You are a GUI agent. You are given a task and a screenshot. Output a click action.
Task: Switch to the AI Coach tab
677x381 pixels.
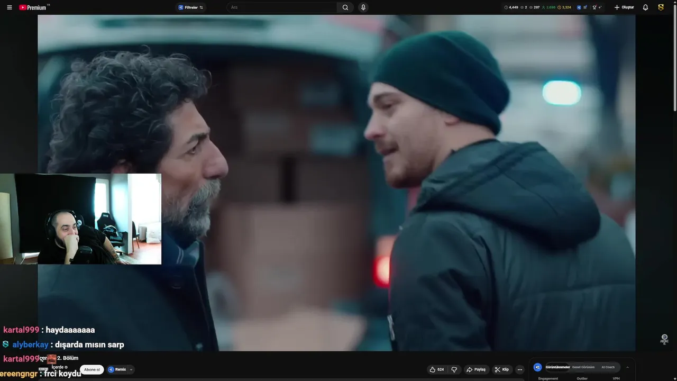[x=608, y=367]
